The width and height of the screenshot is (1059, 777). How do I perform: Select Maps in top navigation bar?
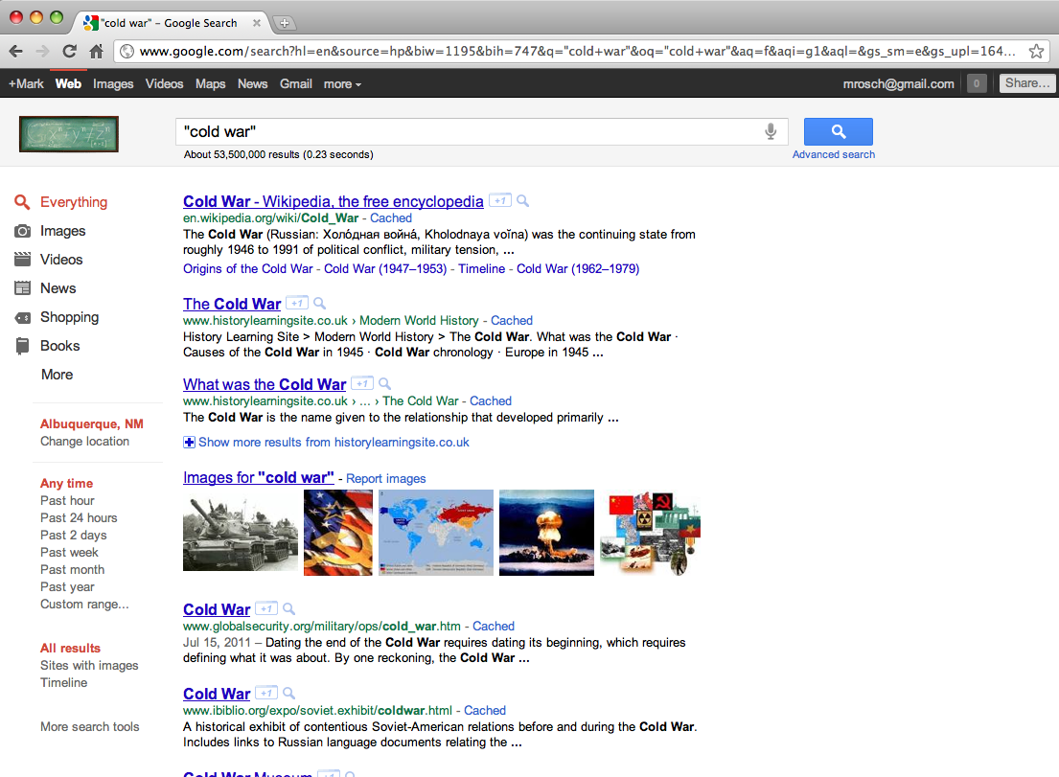(210, 83)
